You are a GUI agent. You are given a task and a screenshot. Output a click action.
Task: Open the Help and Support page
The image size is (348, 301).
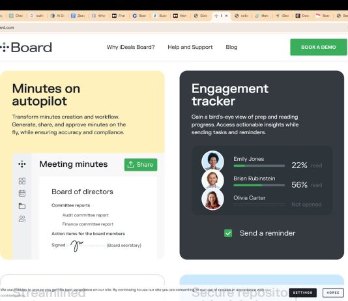point(190,47)
